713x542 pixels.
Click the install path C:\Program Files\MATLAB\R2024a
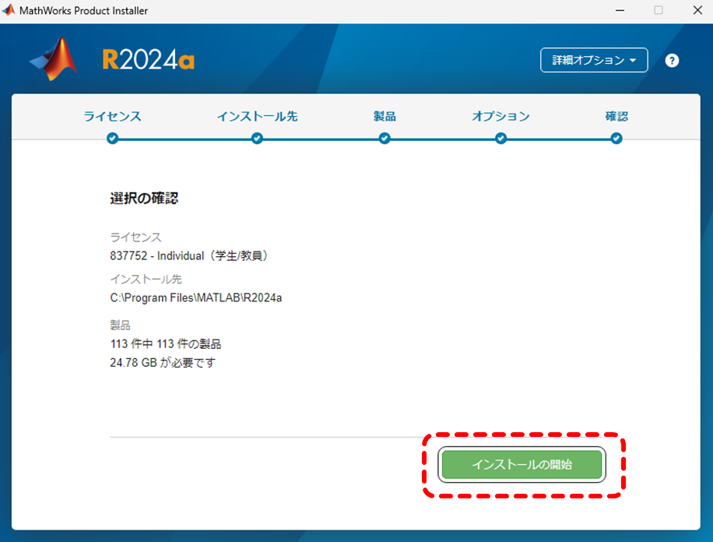coord(196,297)
